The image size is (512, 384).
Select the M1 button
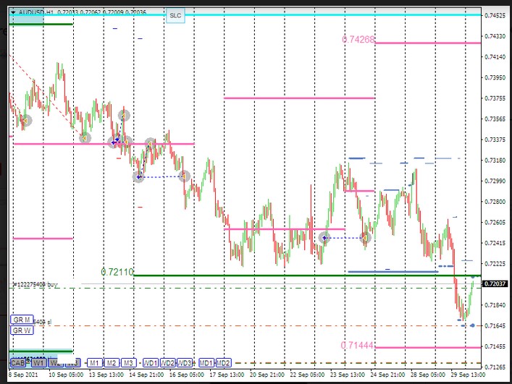pos(94,362)
